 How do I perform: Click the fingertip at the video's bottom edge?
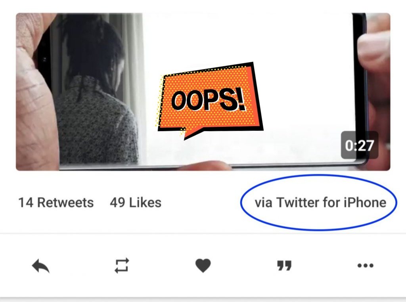coord(205,166)
